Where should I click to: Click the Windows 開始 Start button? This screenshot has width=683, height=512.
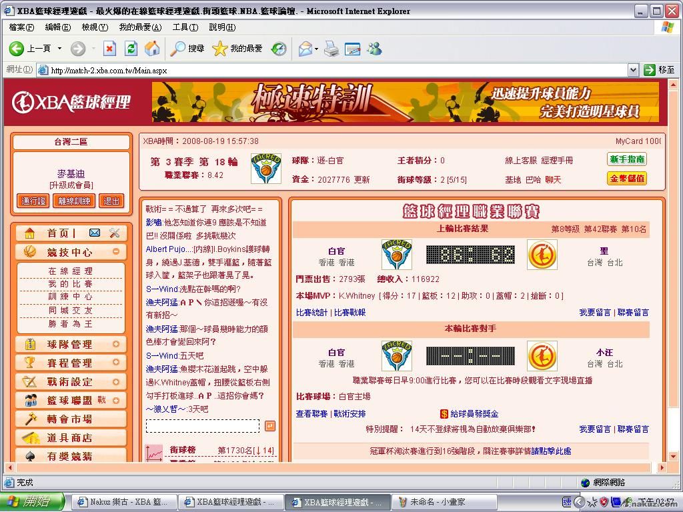[33, 502]
